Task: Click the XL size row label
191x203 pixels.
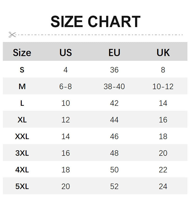Action: [x=22, y=120]
